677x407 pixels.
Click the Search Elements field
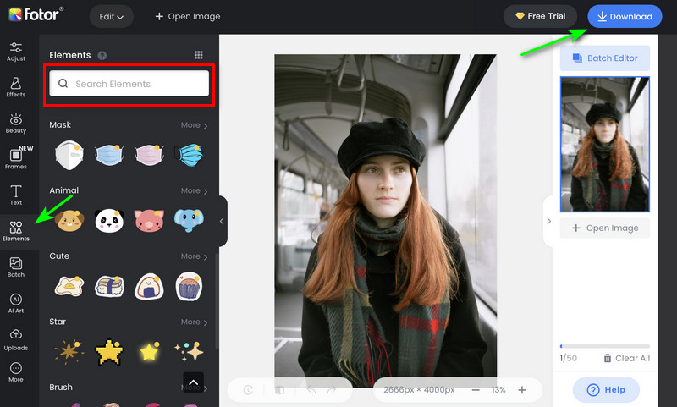point(129,84)
